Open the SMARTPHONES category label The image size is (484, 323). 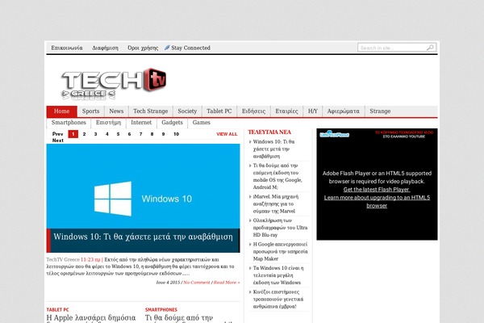[x=161, y=310]
